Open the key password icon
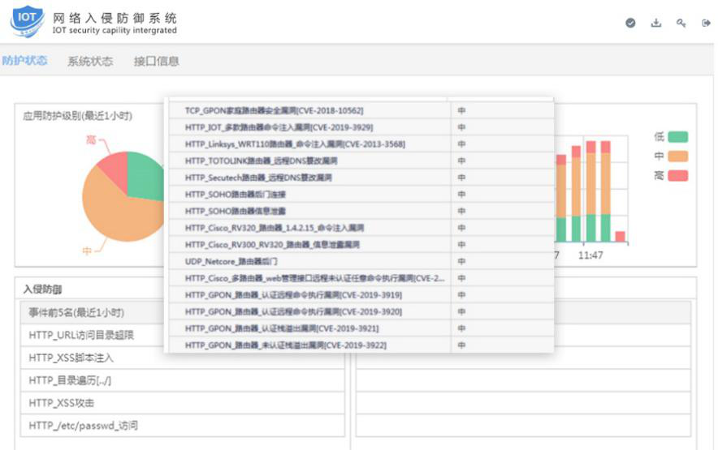This screenshot has width=718, height=450. pos(681,24)
